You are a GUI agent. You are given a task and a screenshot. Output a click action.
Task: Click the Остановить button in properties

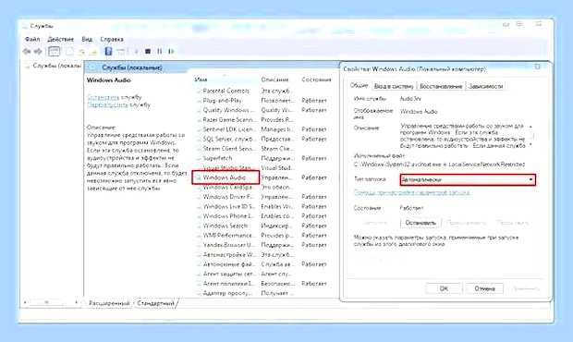(x=421, y=223)
